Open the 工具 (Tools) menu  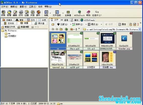[x=32, y=7]
